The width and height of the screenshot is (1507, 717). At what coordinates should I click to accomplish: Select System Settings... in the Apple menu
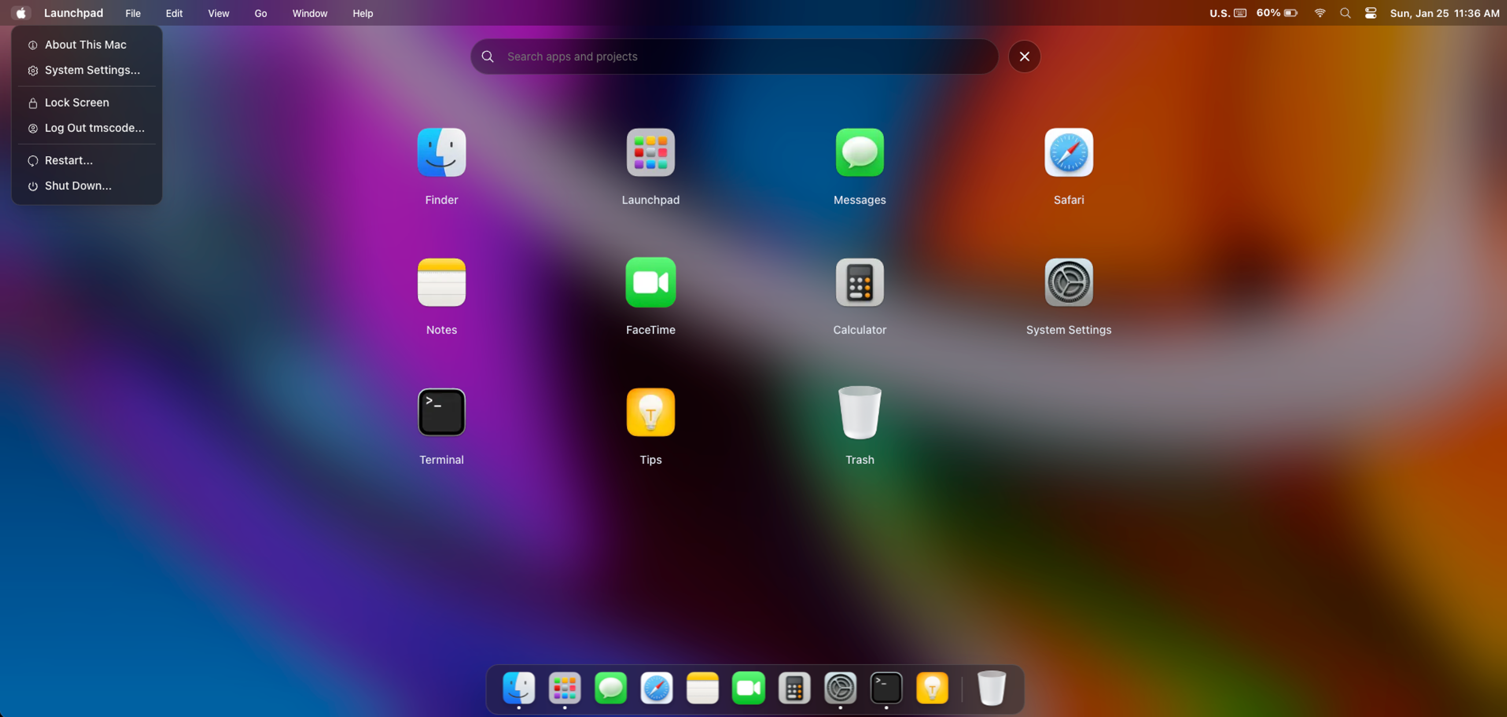coord(86,70)
